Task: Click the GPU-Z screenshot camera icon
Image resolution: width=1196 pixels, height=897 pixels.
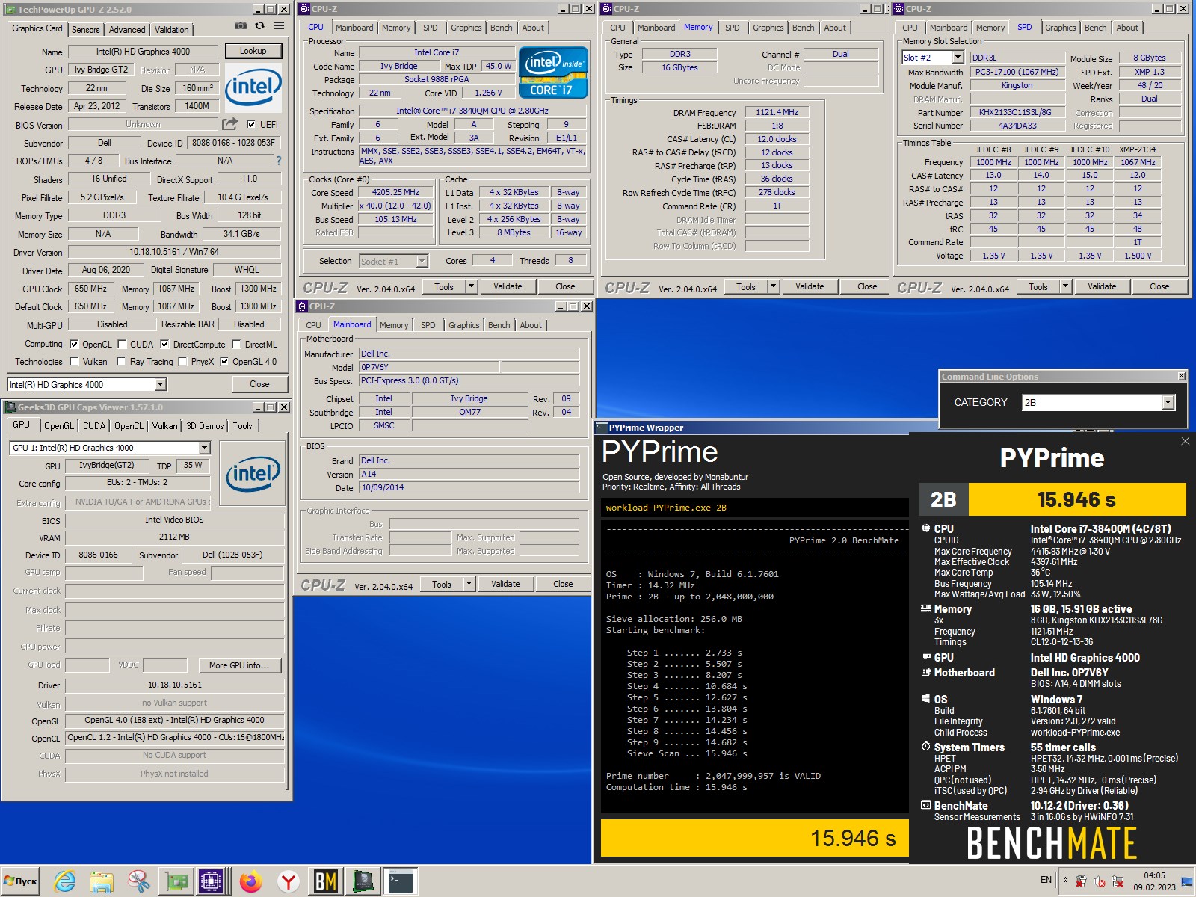Action: (x=241, y=25)
